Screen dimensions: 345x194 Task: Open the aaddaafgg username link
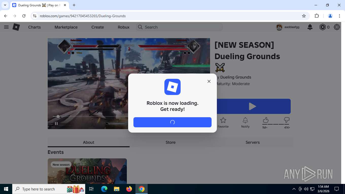point(292,27)
